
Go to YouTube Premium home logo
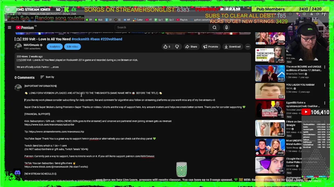pos(25,28)
